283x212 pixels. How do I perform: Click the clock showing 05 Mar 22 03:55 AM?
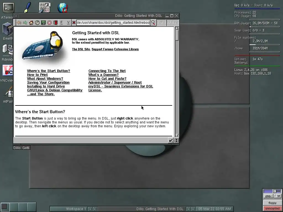pos(214,209)
